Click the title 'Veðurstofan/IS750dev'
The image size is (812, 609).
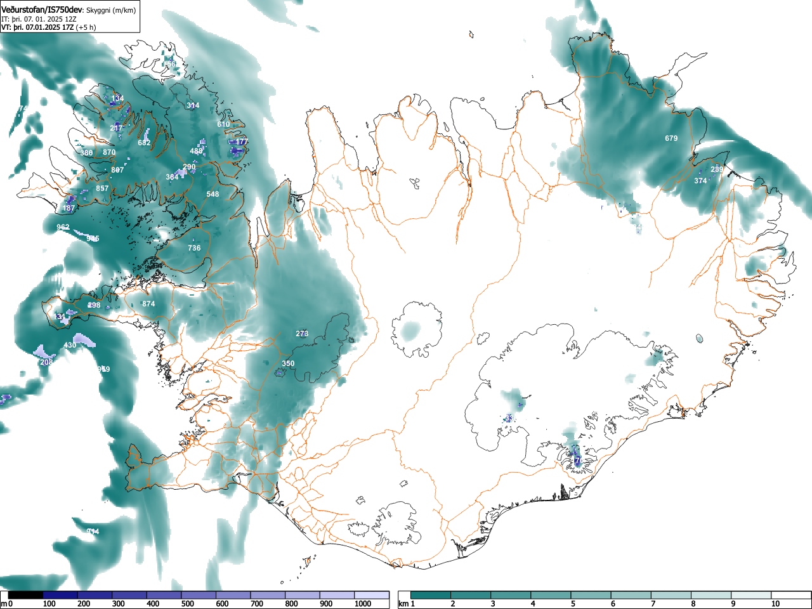pyautogui.click(x=43, y=10)
